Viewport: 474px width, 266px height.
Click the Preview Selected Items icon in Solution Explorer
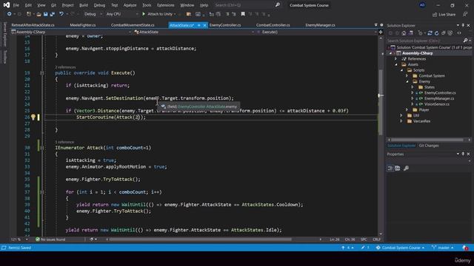pyautogui.click(x=459, y=33)
